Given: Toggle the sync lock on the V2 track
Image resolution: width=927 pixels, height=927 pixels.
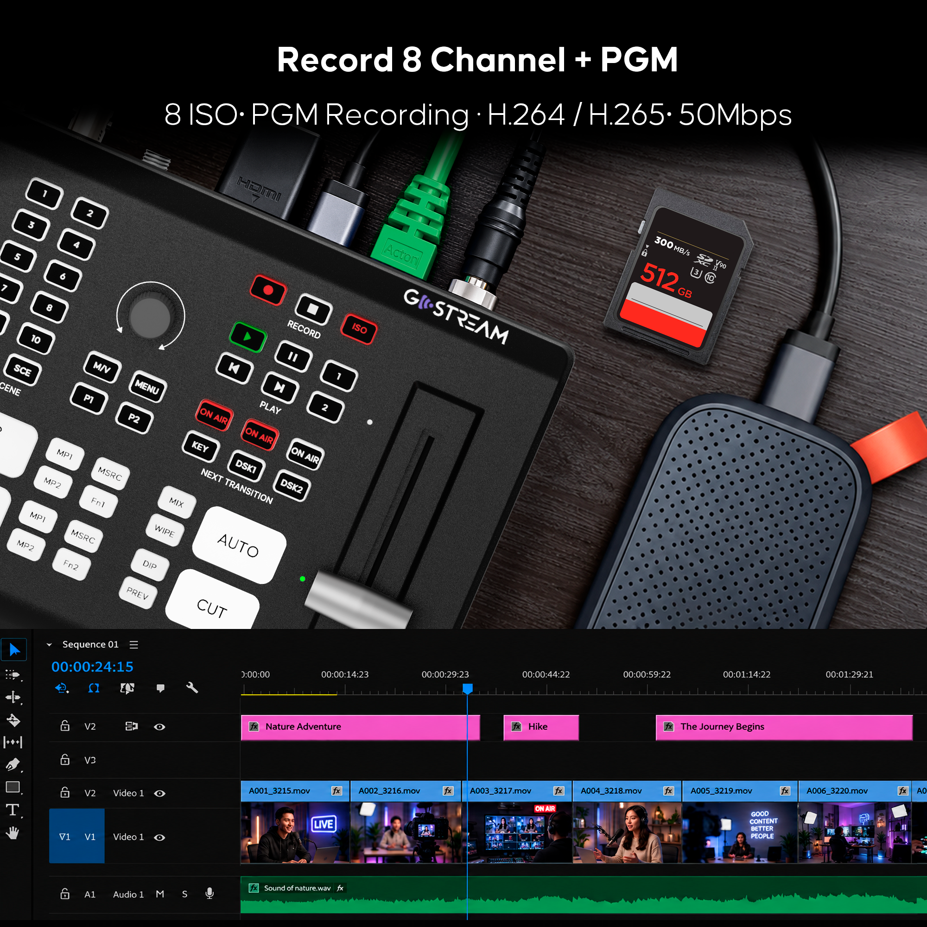Looking at the screenshot, I should (x=132, y=726).
